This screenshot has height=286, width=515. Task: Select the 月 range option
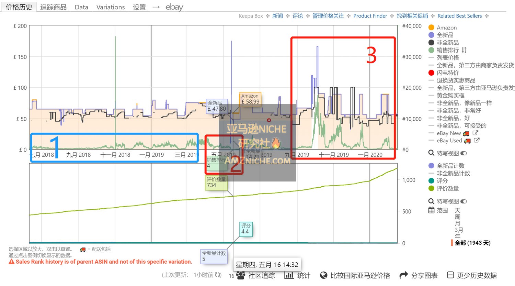click(457, 223)
